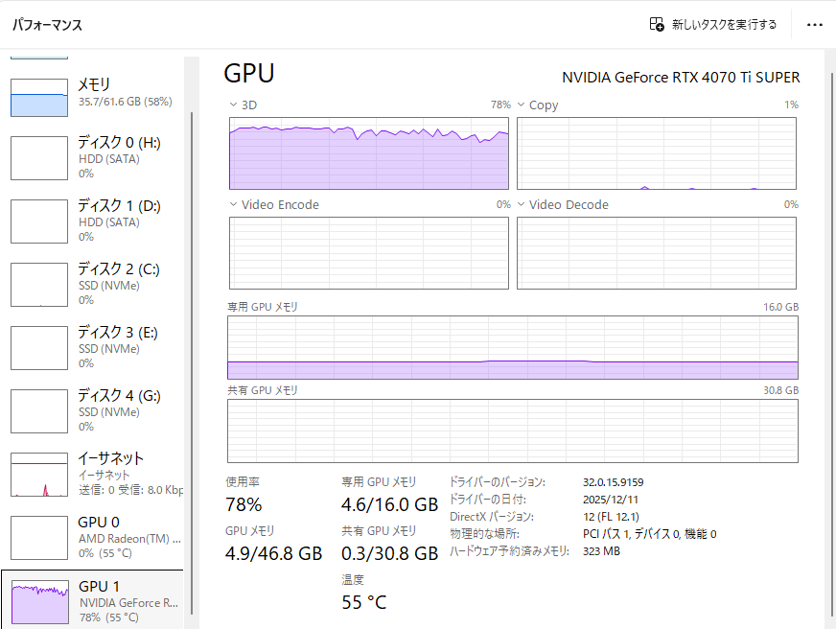
Task: Open the Video Encode graph dropdown
Action: click(234, 204)
